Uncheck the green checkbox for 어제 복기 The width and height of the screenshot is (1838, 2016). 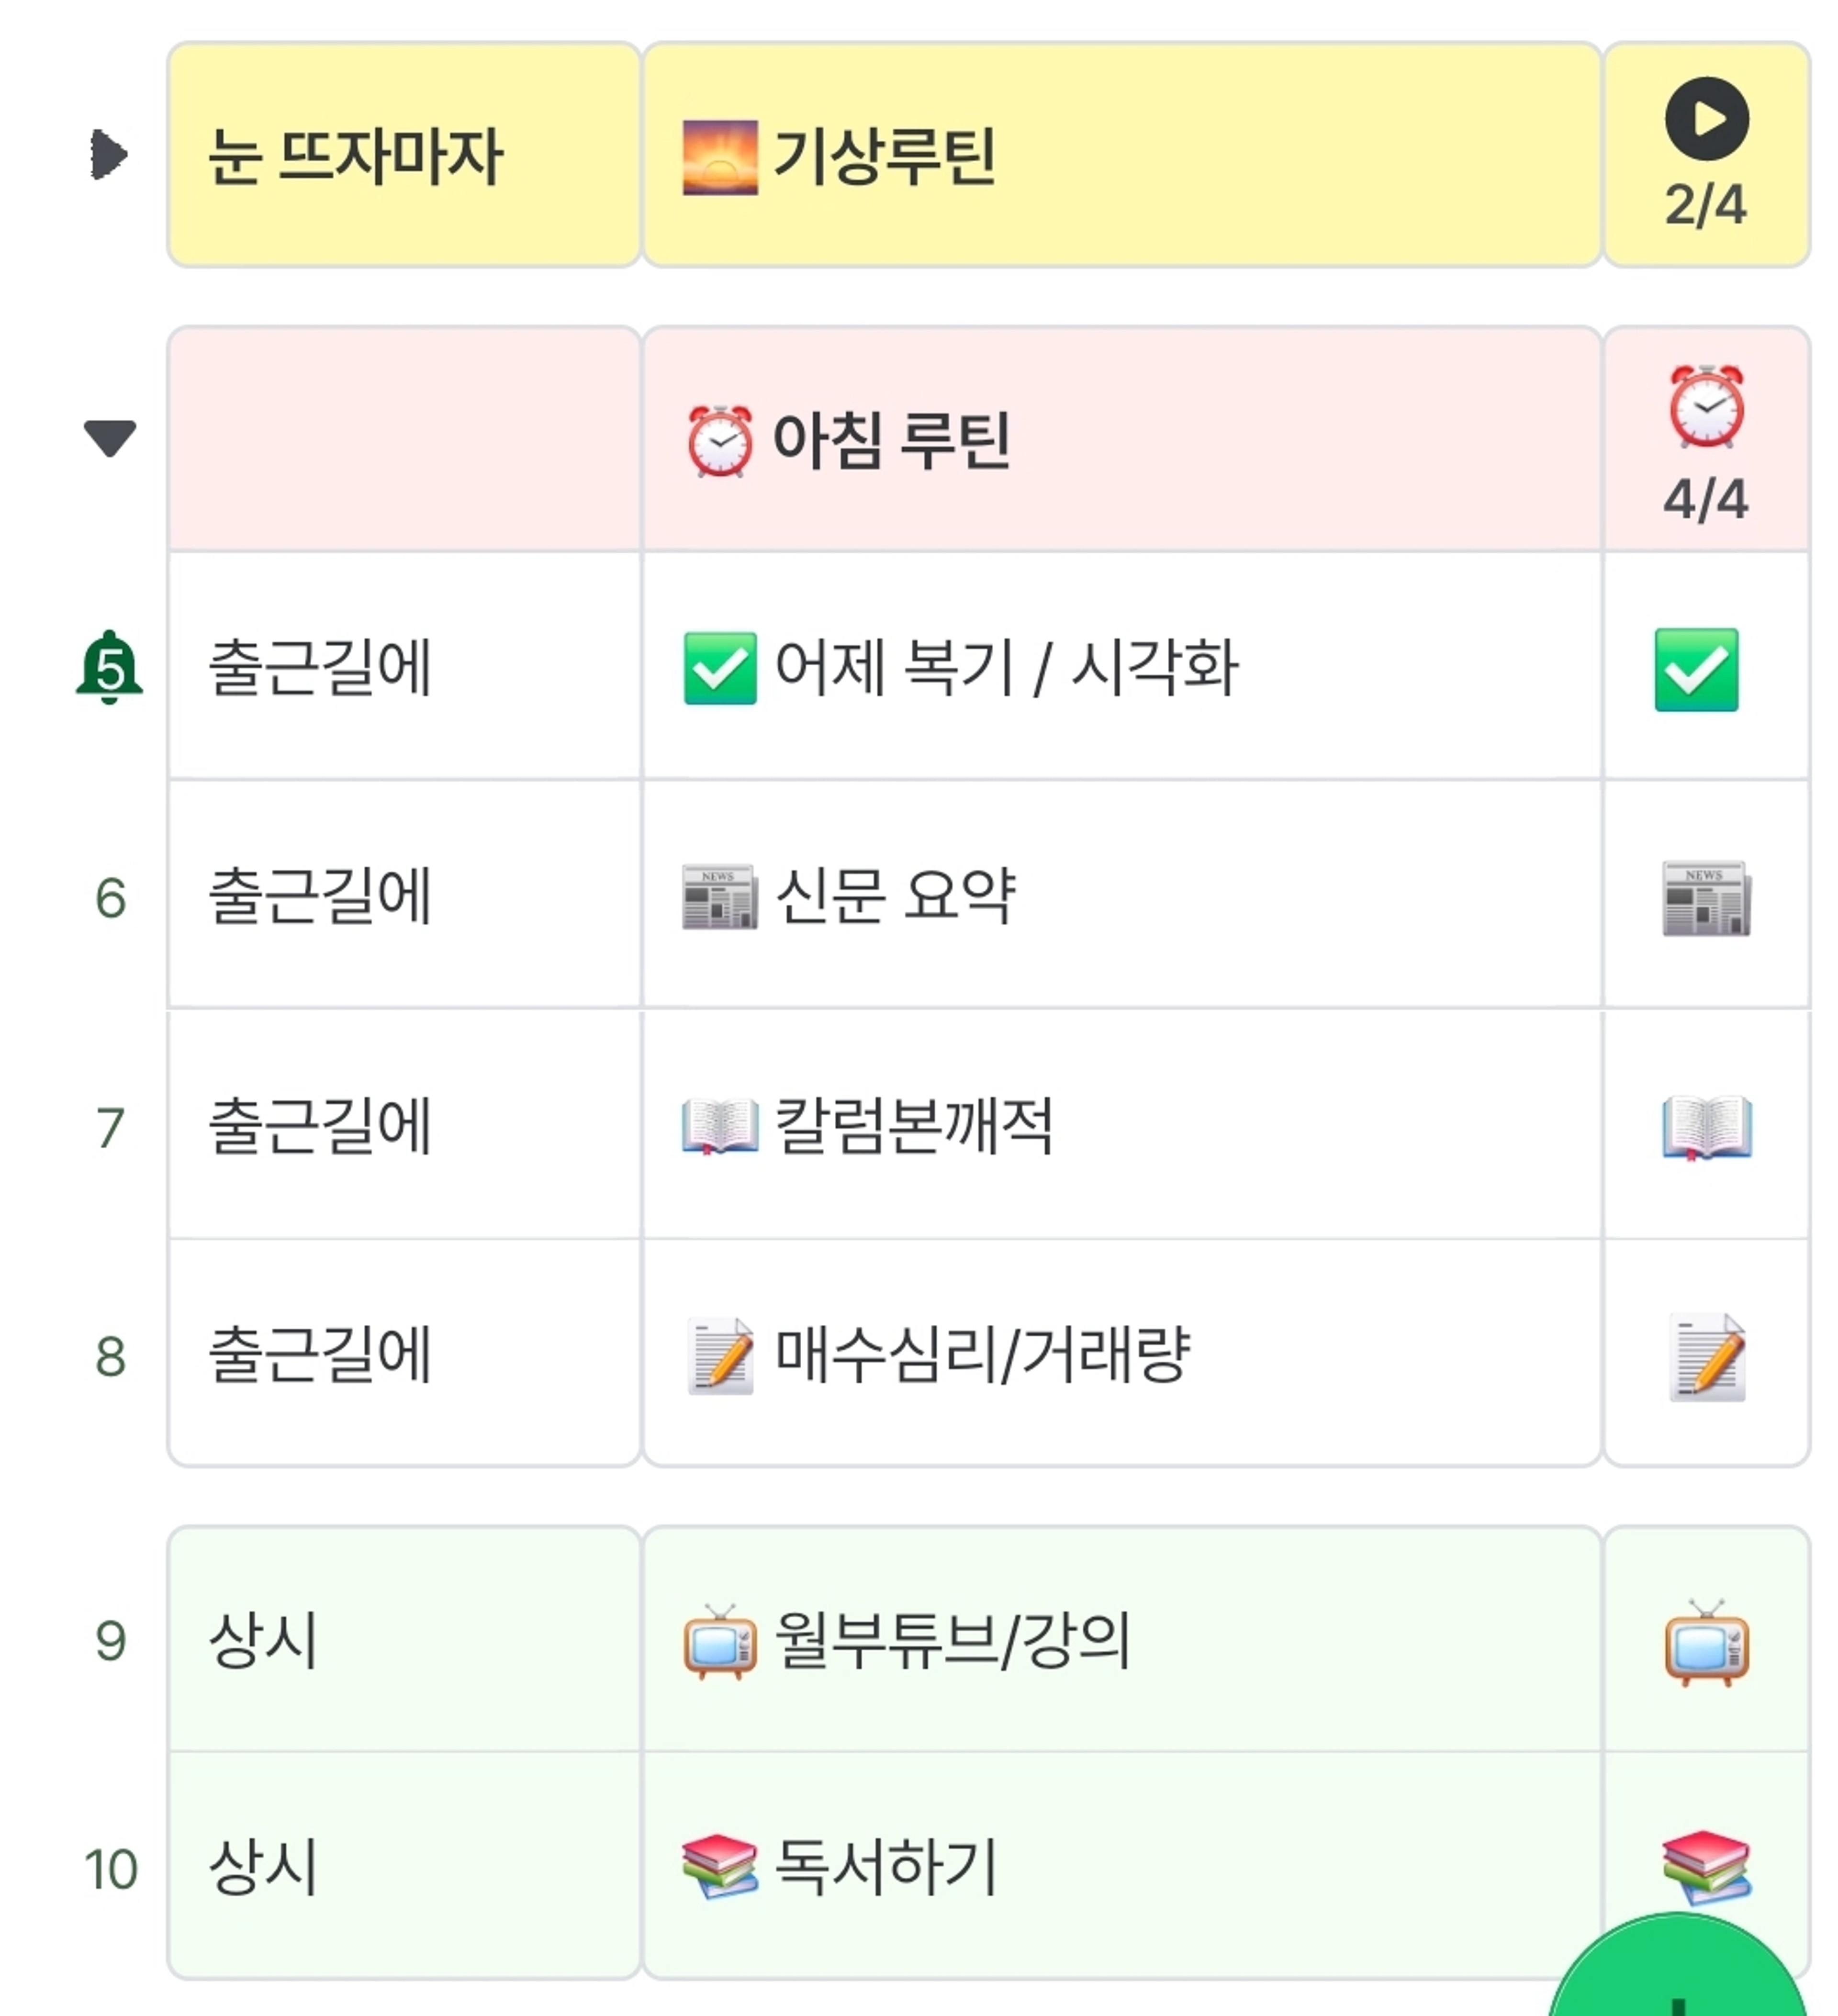[1696, 670]
